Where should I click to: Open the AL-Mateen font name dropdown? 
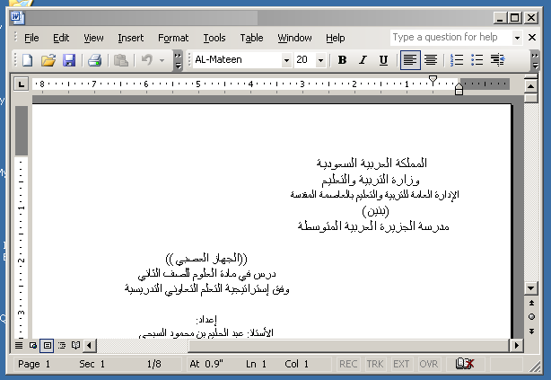click(x=287, y=60)
